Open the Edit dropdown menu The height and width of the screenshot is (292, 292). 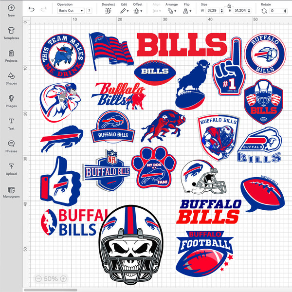point(125,10)
